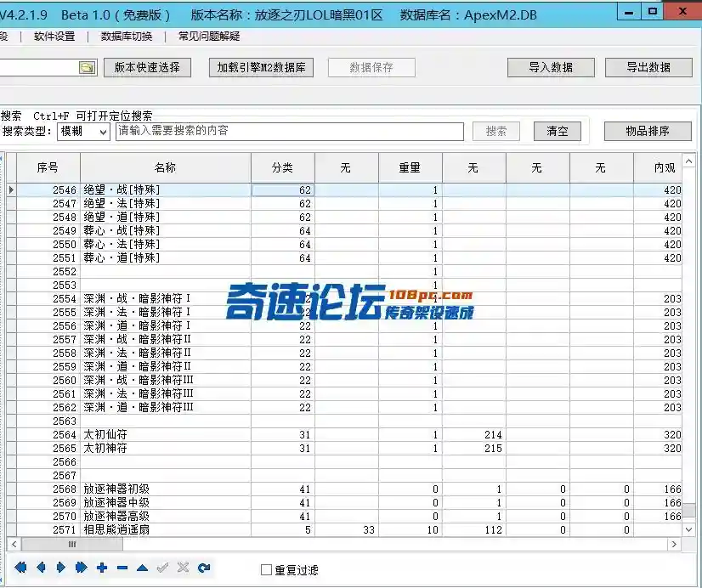Enable the 重复过滤 checkbox
The image size is (702, 588).
[266, 569]
